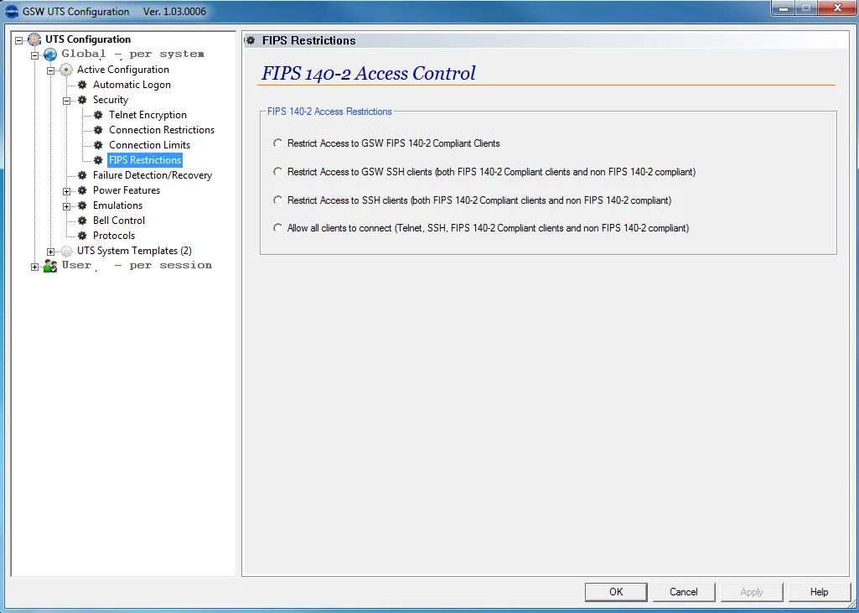
Task: Click the Active Configuration gear icon
Action: (66, 70)
